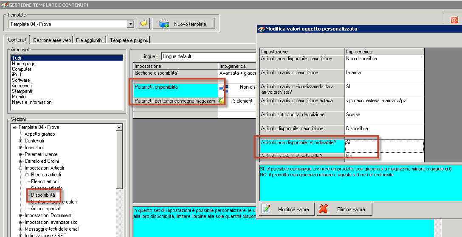Select Aspetto grafico in the tree
The image size is (462, 237).
pos(39,134)
